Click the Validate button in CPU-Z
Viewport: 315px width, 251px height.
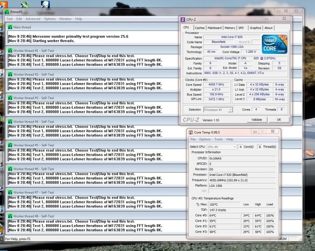(257, 120)
